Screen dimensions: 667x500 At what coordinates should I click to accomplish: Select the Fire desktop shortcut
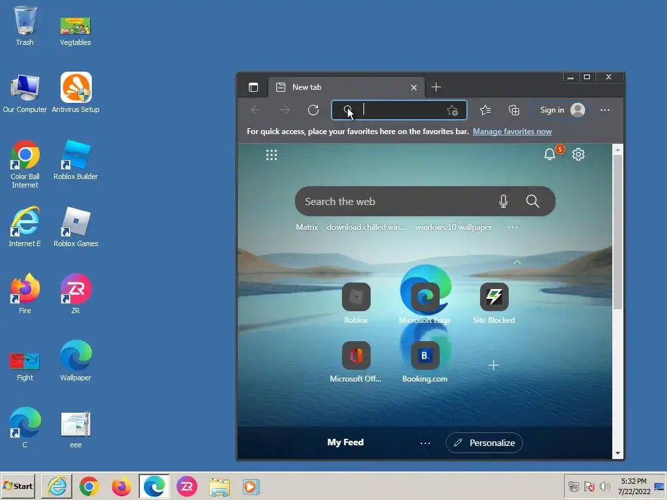(x=25, y=294)
